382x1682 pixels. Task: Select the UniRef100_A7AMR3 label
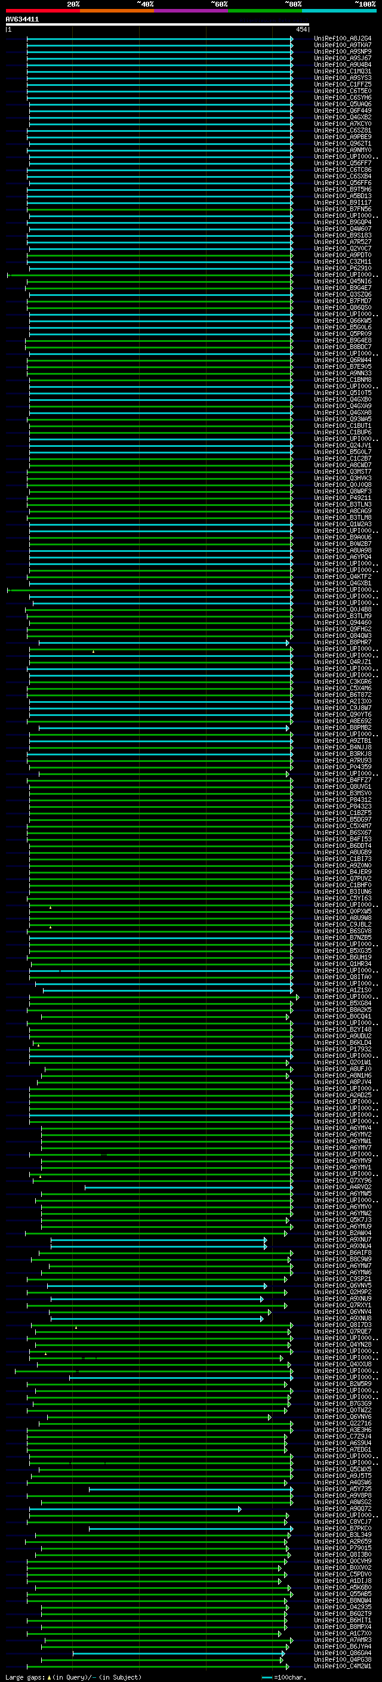(x=343, y=1640)
